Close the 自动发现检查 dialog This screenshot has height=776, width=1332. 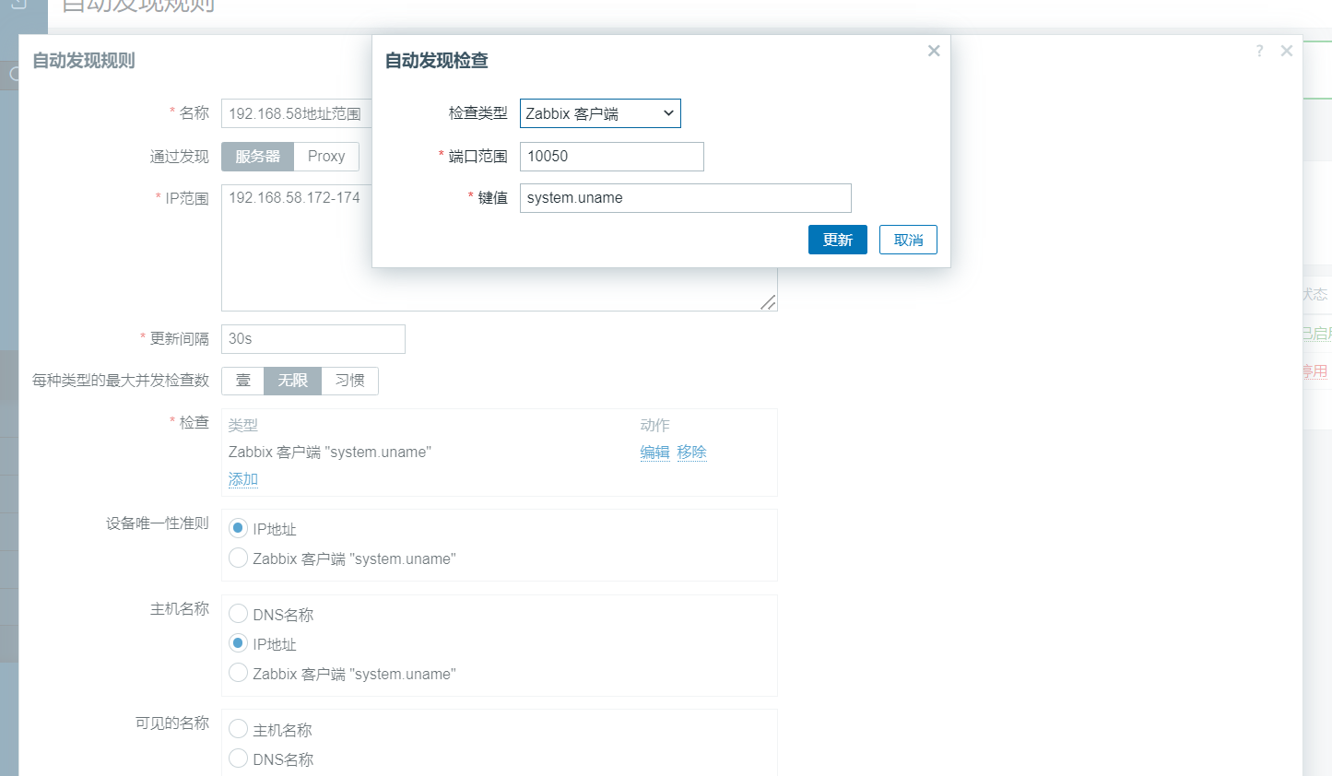tap(934, 51)
